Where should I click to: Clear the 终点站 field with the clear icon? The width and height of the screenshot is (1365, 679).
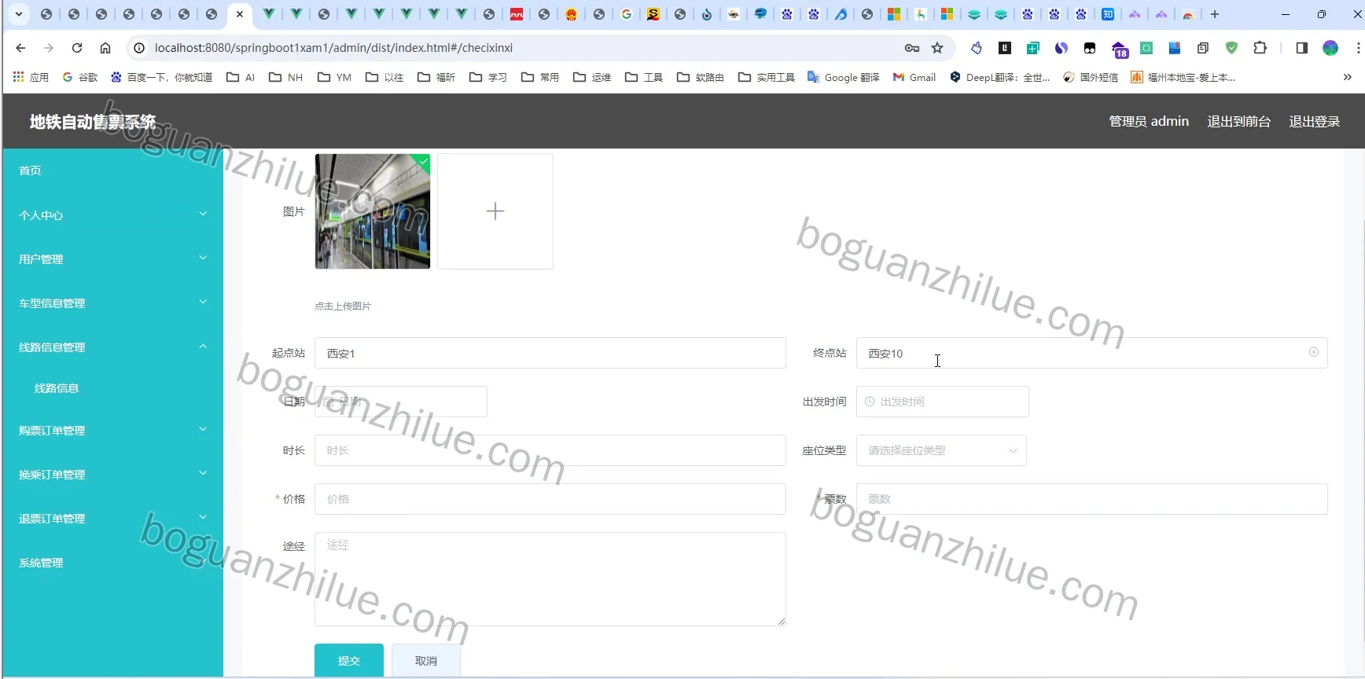1313,352
